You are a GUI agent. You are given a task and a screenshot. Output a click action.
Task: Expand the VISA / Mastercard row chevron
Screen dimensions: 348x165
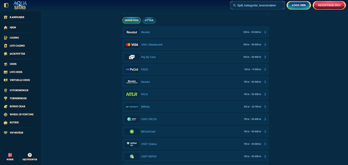click(x=265, y=44)
